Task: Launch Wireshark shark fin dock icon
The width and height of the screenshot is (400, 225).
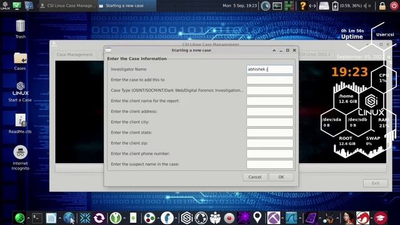Action: tap(291, 218)
